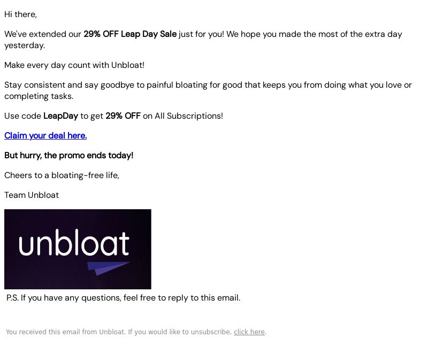
Task: Click the bold "29% OFF" after "to get"
Action: pyautogui.click(x=123, y=116)
